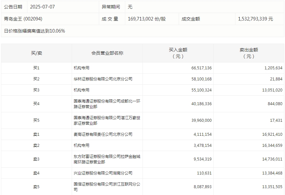The width and height of the screenshot is (285, 195).
Task: Select sell amount 844,080
Action: [275, 104]
